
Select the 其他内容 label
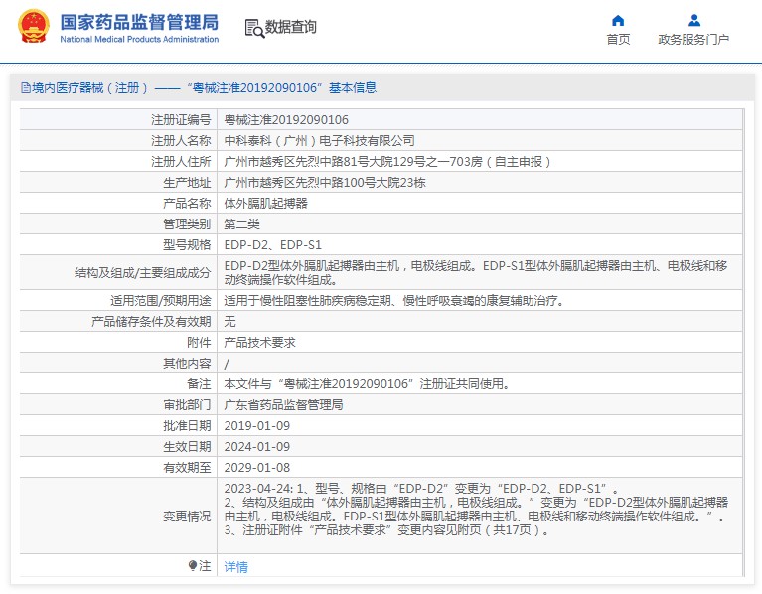pos(187,364)
